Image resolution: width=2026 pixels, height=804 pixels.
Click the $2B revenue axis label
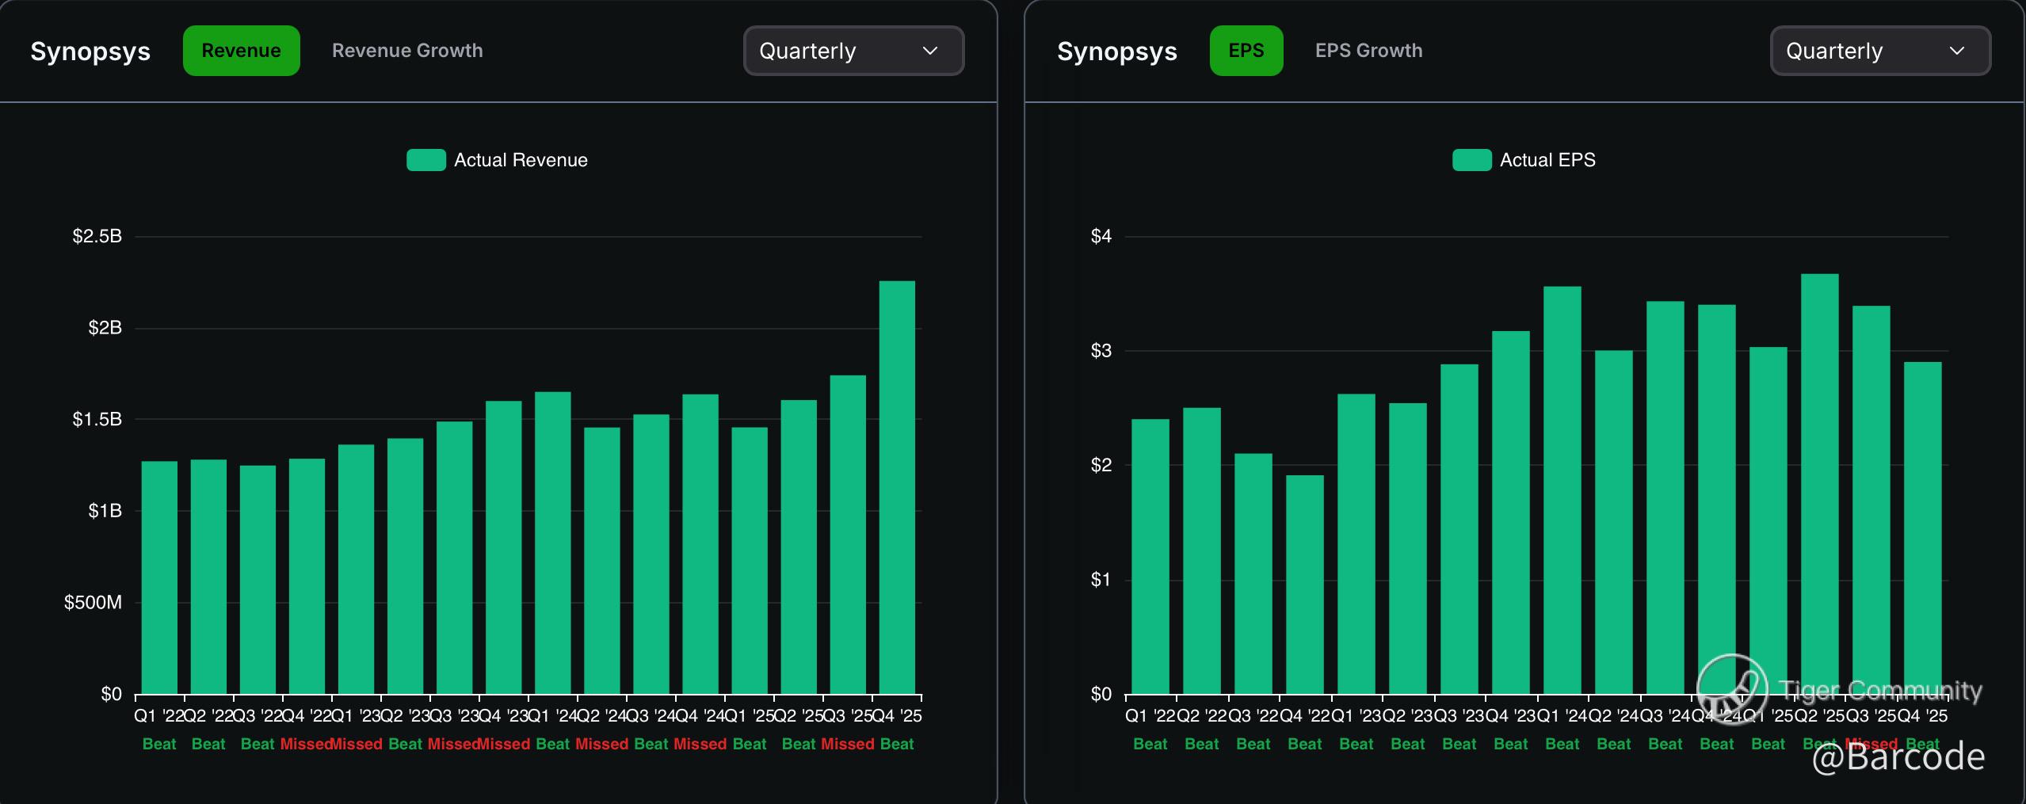point(105,328)
